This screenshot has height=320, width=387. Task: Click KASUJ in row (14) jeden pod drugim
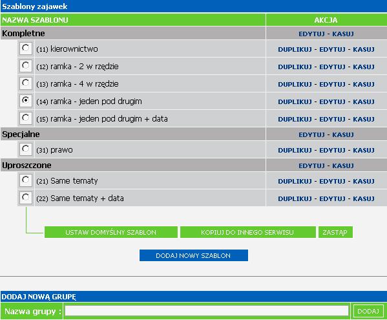pos(364,101)
